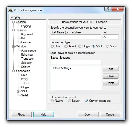This screenshot has height=127, width=132.
Task: Click the Load button
Action: coord(111,69)
